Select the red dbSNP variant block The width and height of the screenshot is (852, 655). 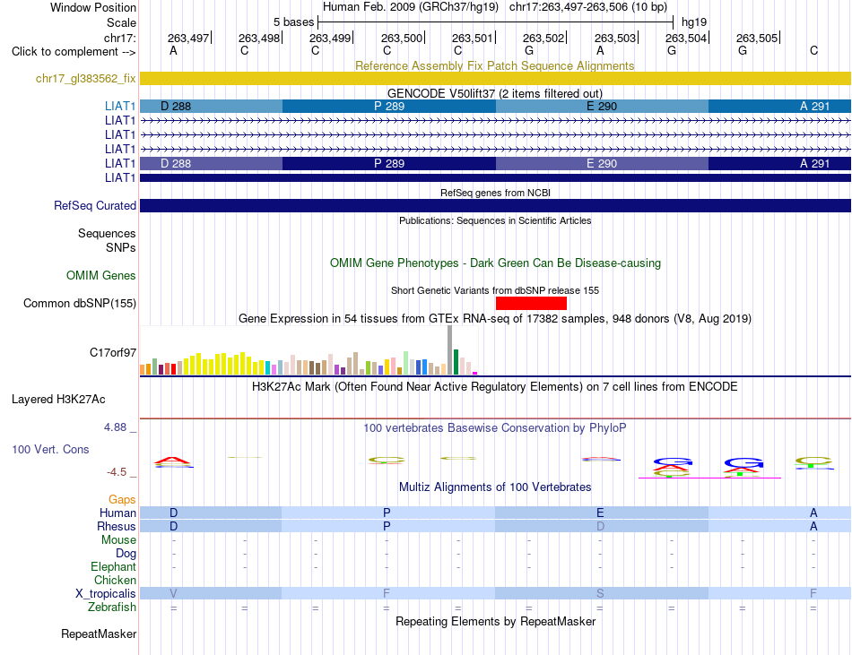[x=532, y=304]
